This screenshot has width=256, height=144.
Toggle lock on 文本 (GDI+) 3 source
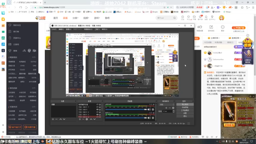tap(100, 115)
